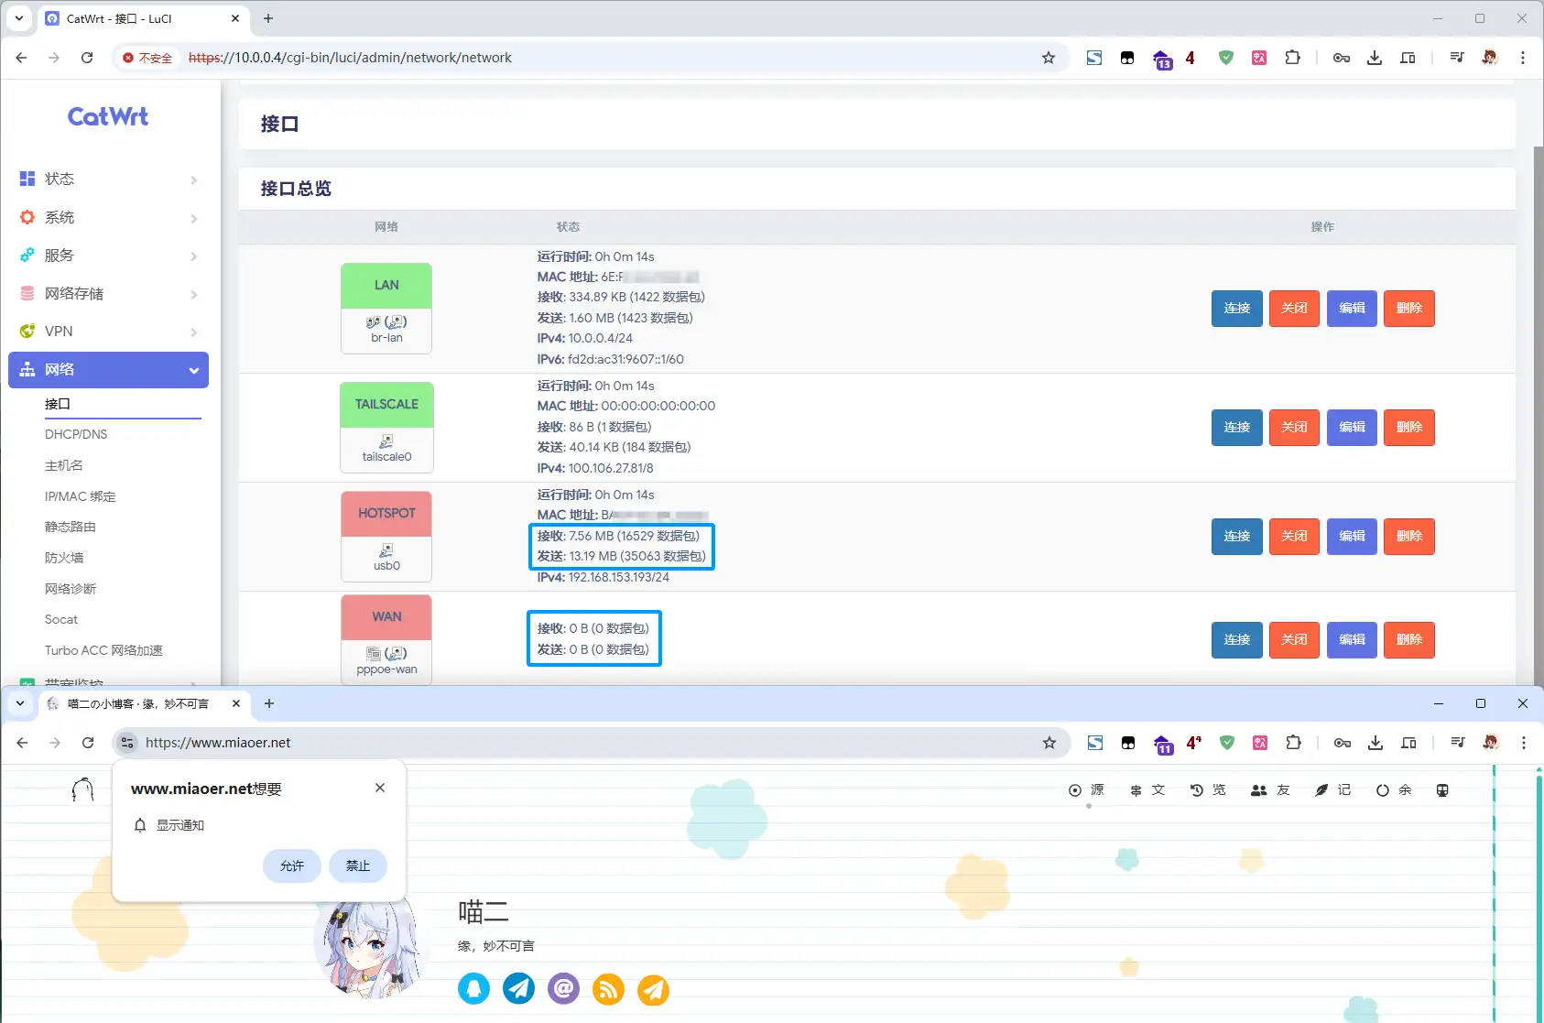
Task: Click Chrome three-dot menu in miaoer.net window
Action: (1524, 743)
